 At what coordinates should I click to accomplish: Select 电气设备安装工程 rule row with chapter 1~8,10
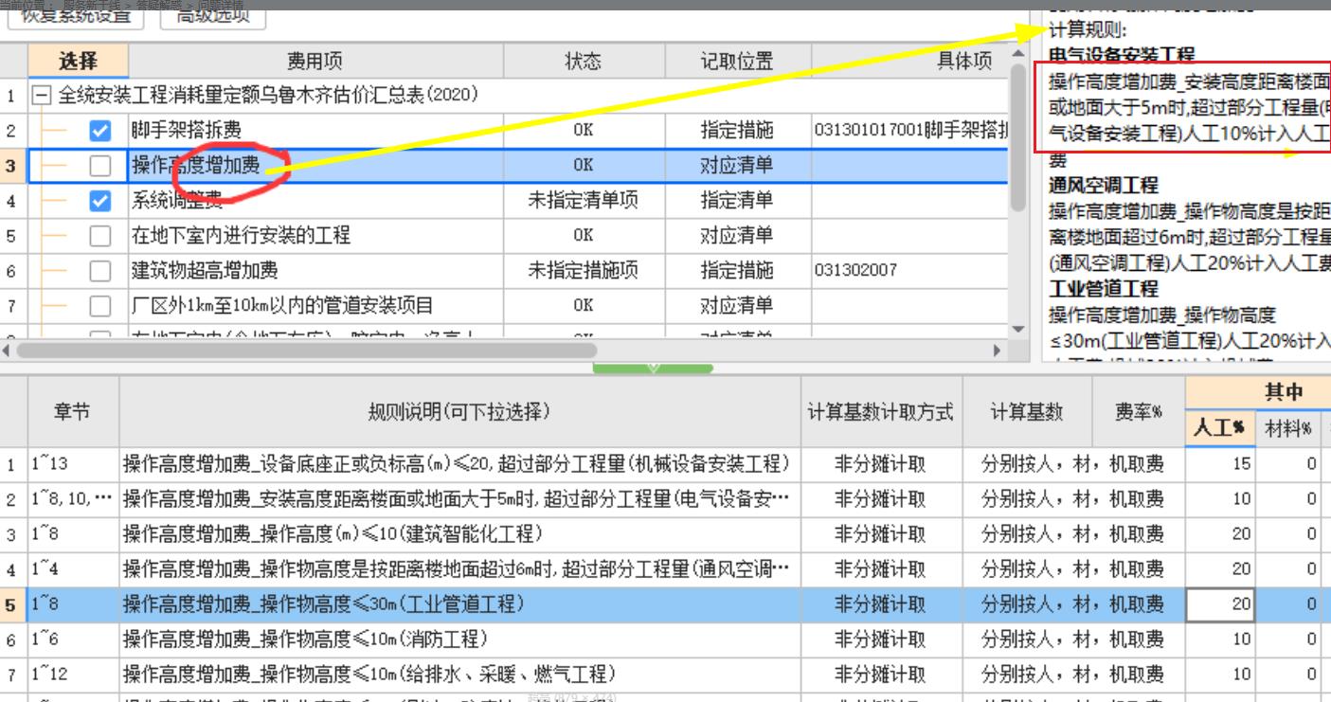[459, 499]
